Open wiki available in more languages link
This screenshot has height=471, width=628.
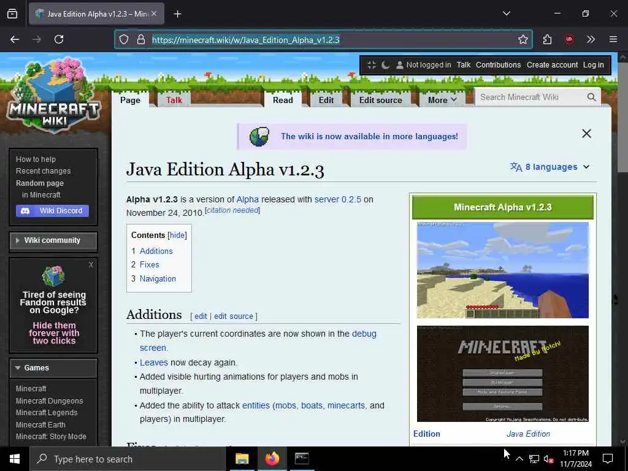point(369,137)
